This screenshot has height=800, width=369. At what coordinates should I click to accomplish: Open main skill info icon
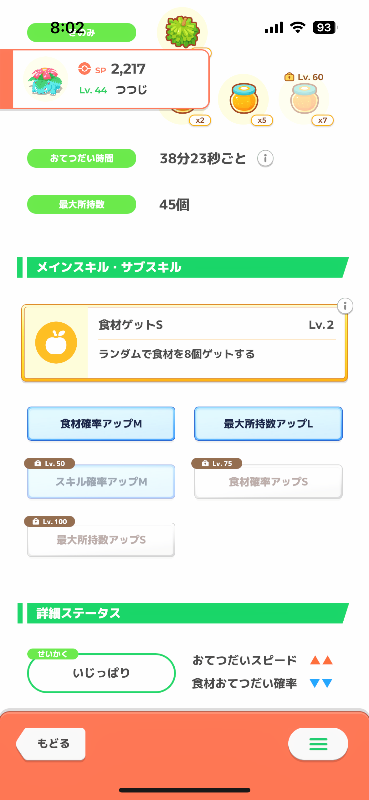coord(345,306)
